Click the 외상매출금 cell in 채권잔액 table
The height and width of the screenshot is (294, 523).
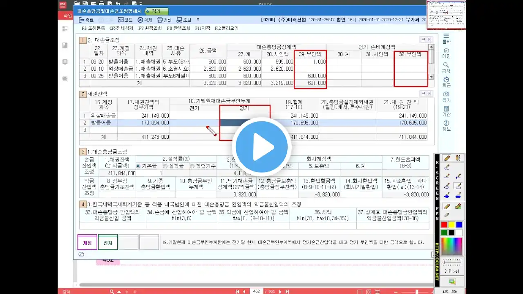[104, 116]
